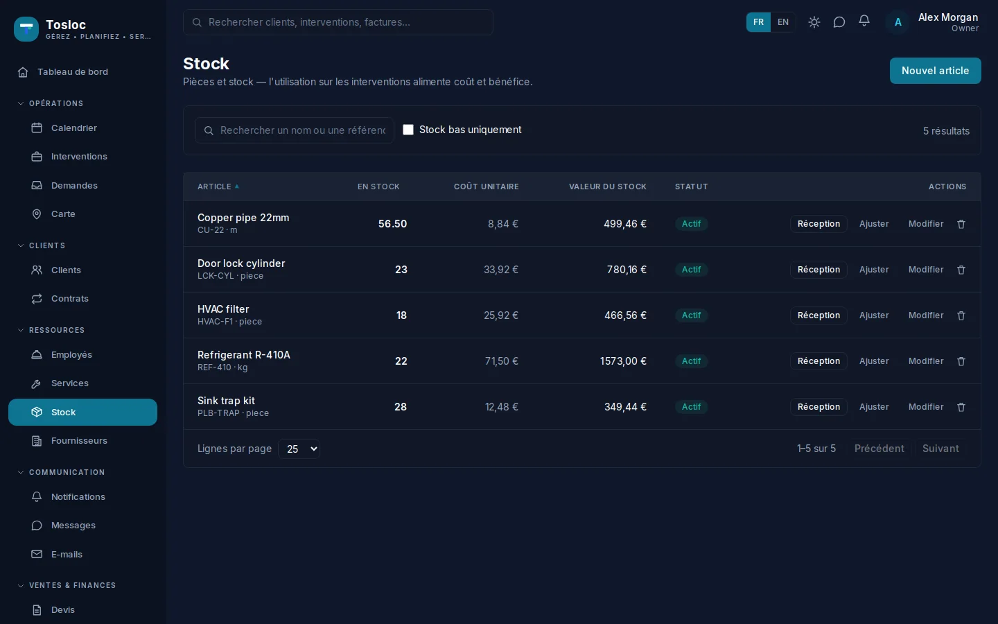
Task: Collapse the Ressources sidebar section
Action: [51, 330]
